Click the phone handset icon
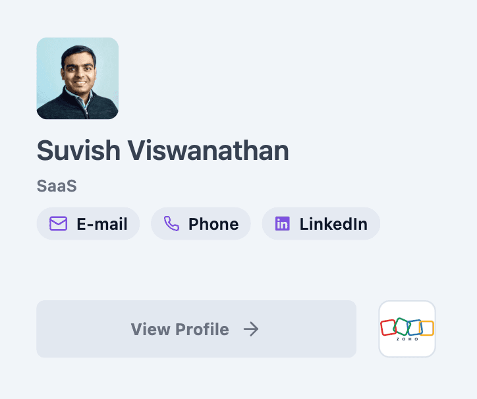Screen dimensions: 477x399 point(171,224)
